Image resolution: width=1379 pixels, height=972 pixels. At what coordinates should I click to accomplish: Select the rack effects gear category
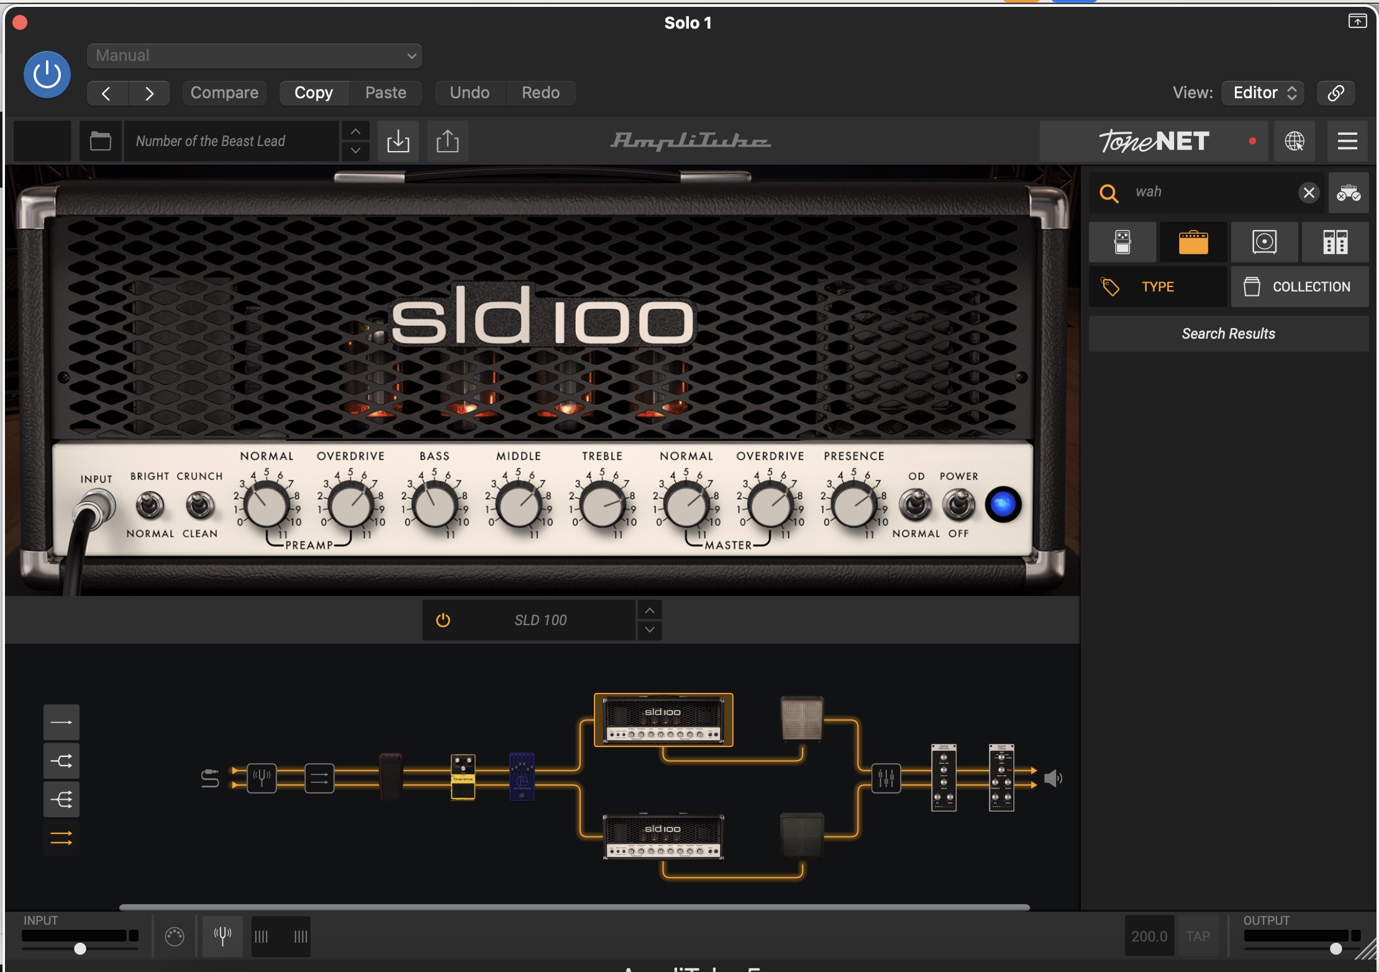[x=1336, y=242]
